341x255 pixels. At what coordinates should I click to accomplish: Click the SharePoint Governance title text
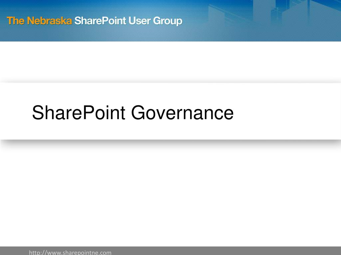click(x=133, y=113)
